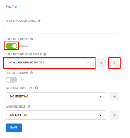The image size is (130, 138).
Task: Focus the Phone Number Label input field
Action: coord(62,29)
